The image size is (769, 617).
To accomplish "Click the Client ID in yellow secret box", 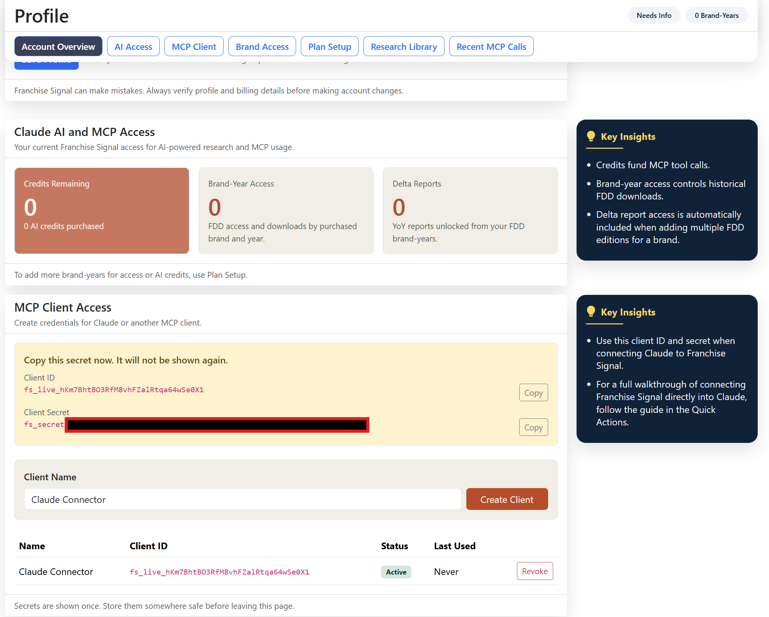I will point(114,390).
